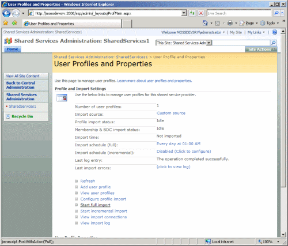Click the SharePoint help globe icon
The image size is (288, 246).
coord(275,32)
